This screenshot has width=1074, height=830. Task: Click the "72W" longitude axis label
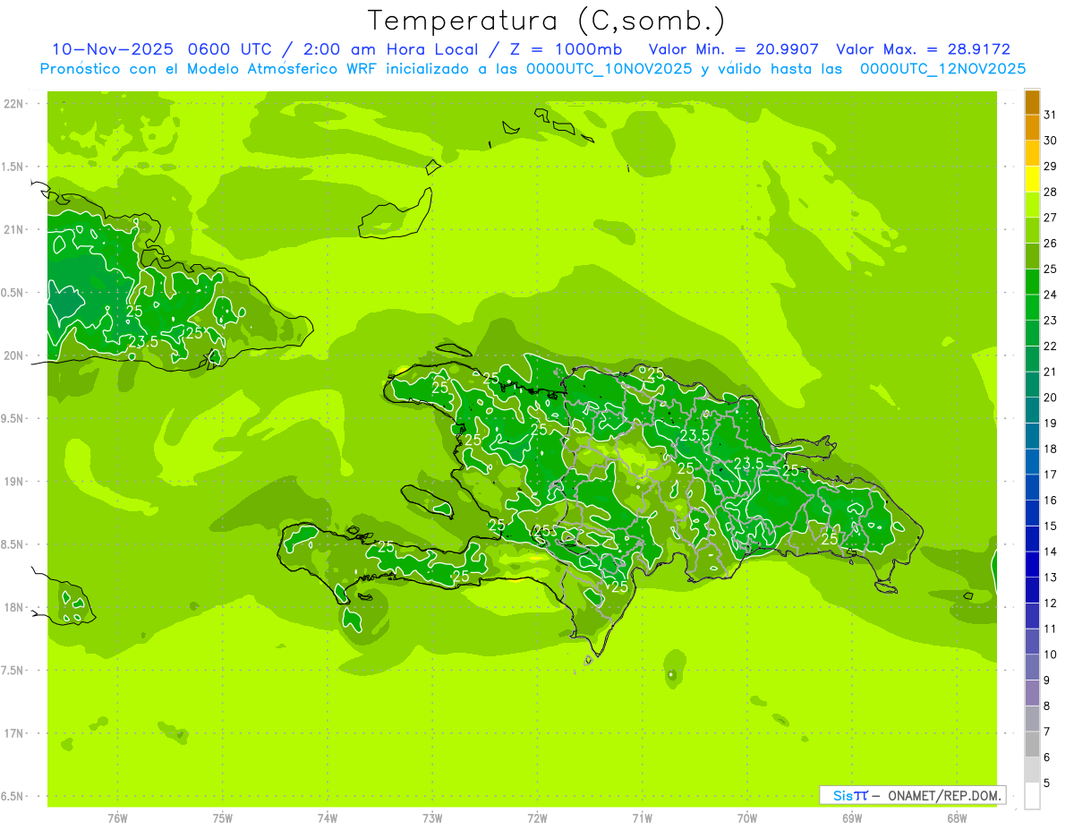pyautogui.click(x=537, y=818)
